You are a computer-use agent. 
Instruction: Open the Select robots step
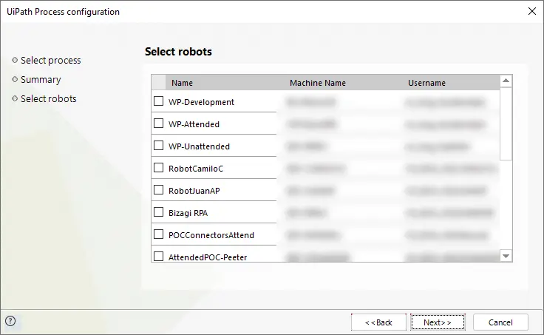[49, 98]
